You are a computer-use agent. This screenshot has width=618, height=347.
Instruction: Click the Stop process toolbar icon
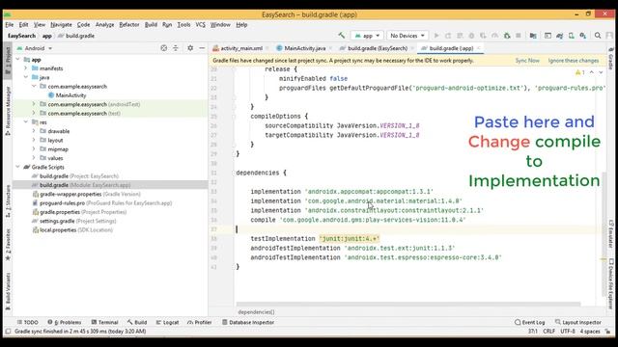(519, 36)
